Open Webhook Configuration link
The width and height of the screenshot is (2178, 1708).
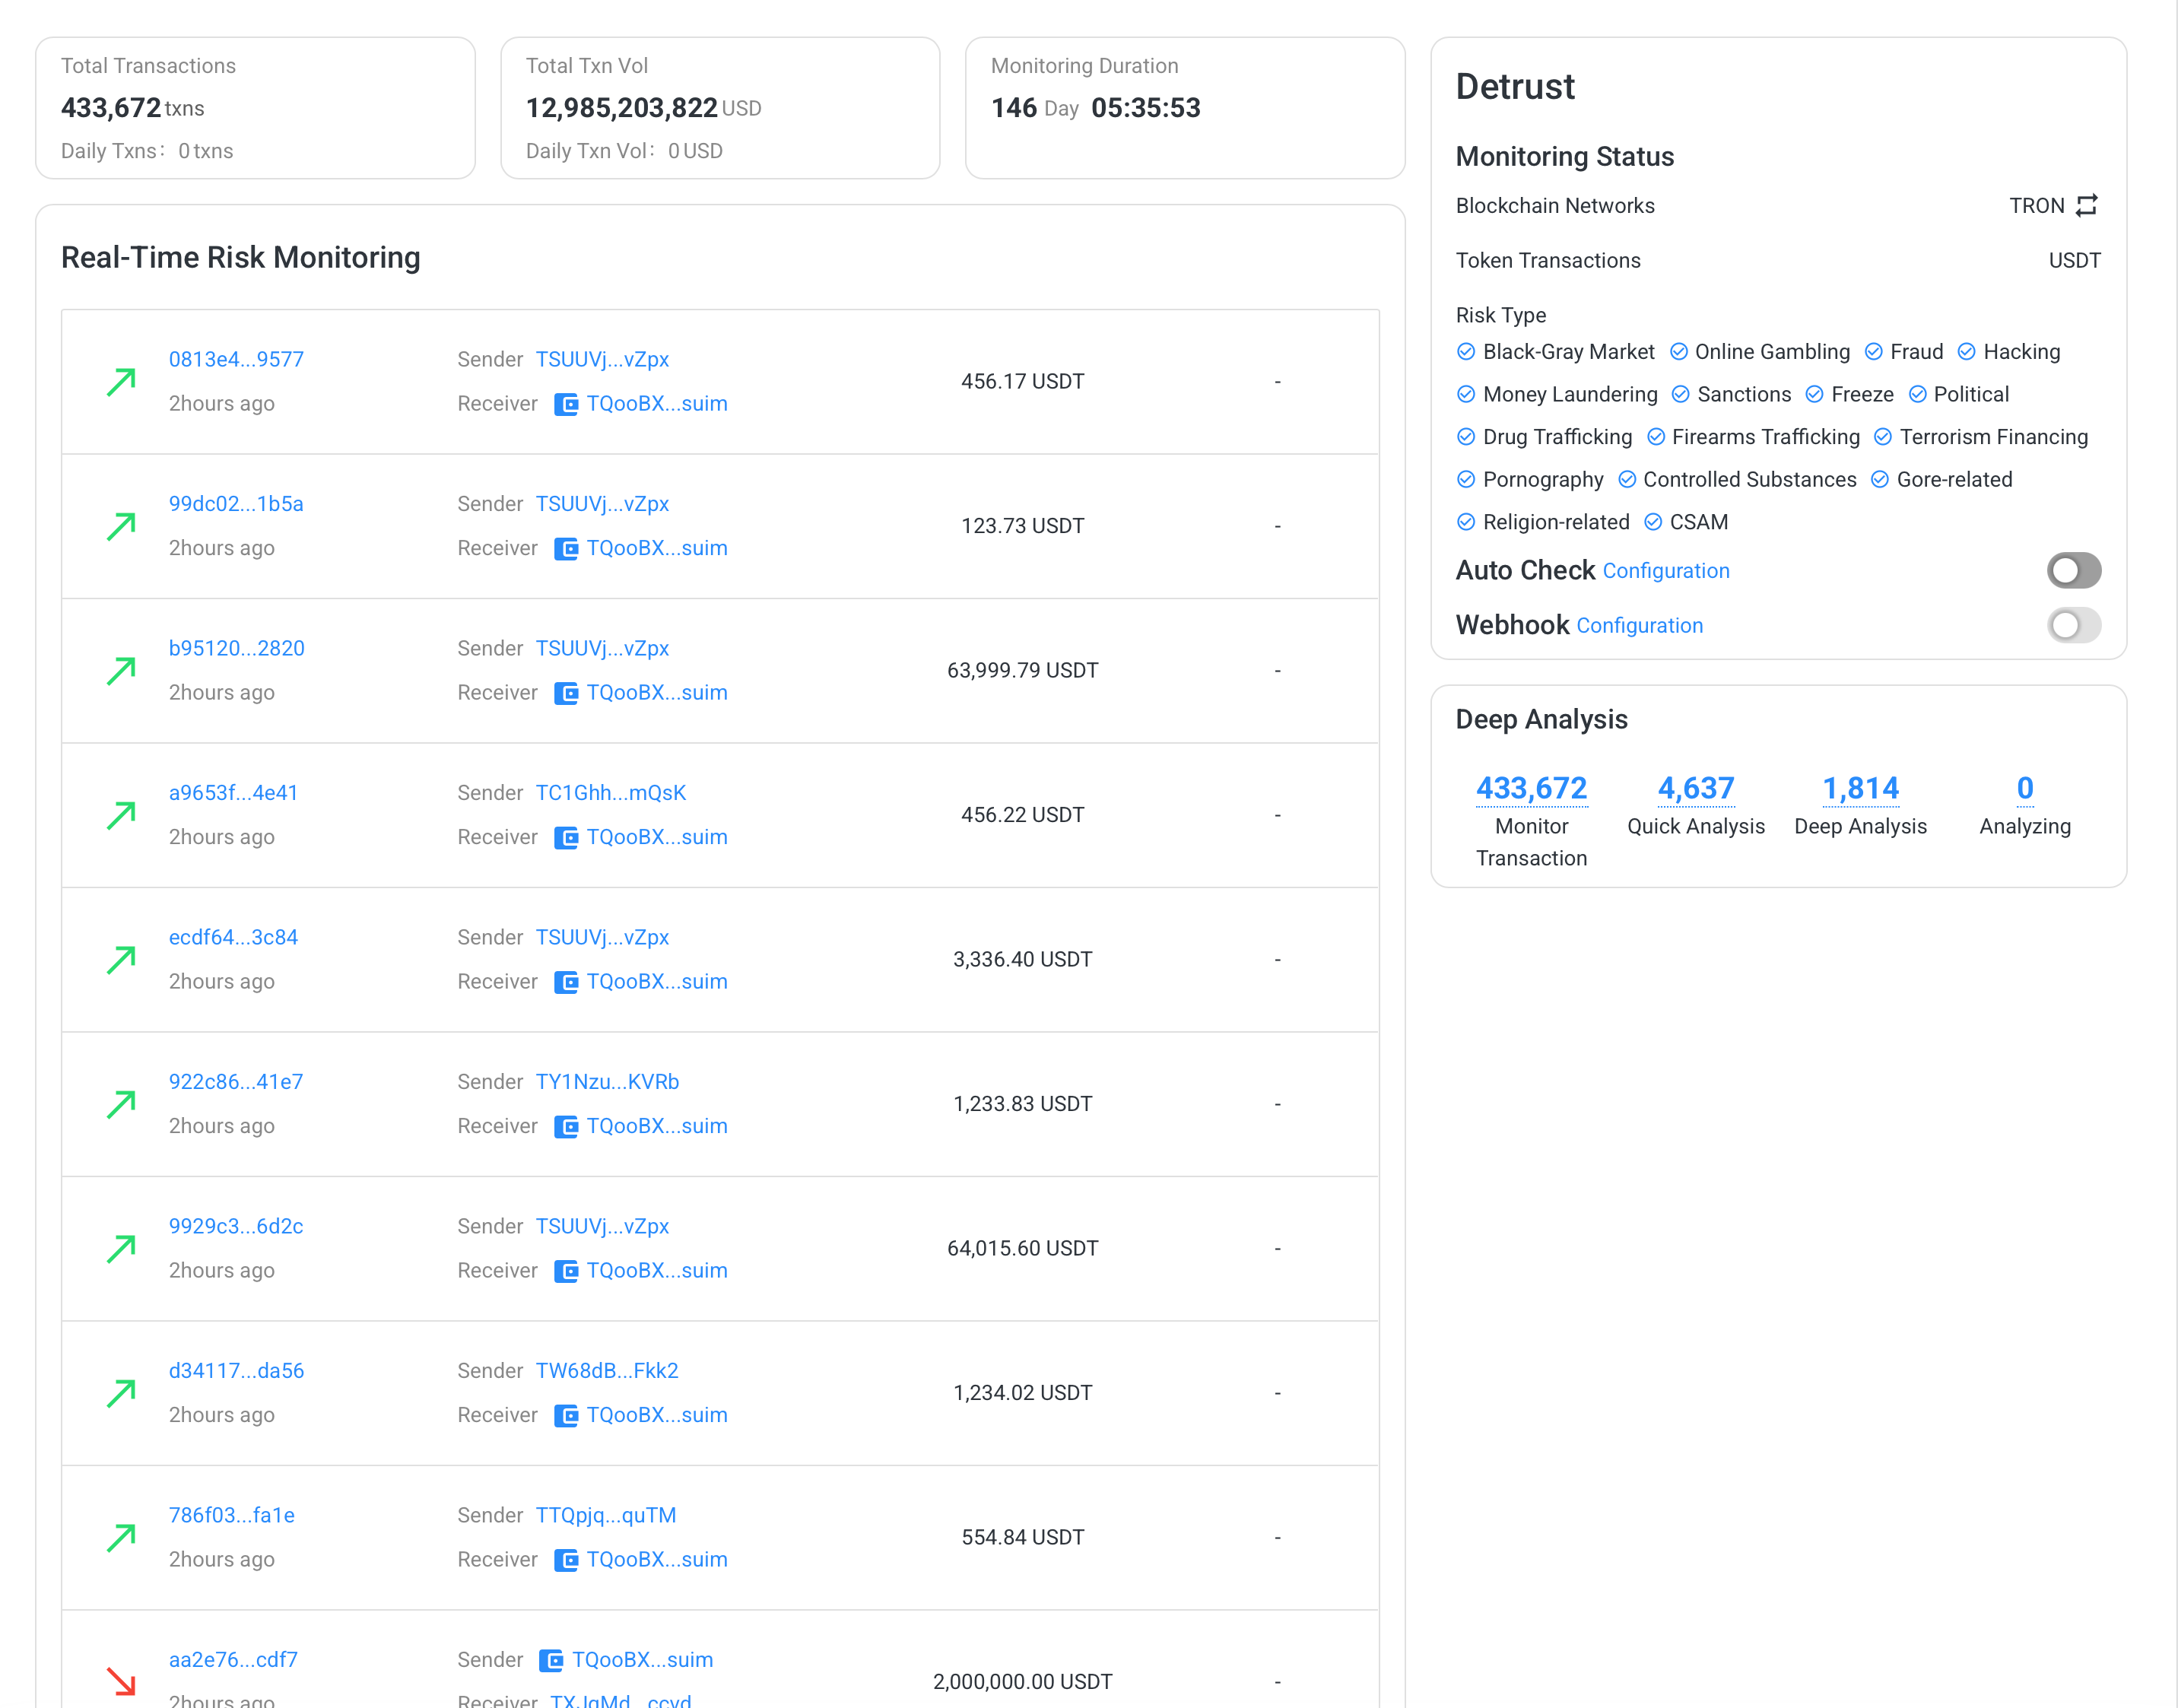click(x=1639, y=626)
